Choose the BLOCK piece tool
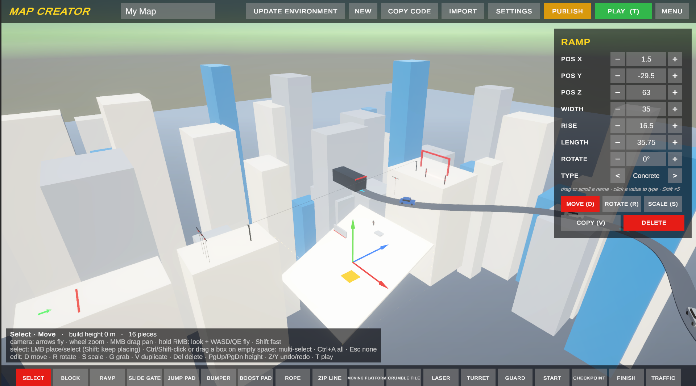The width and height of the screenshot is (696, 386). pos(70,378)
